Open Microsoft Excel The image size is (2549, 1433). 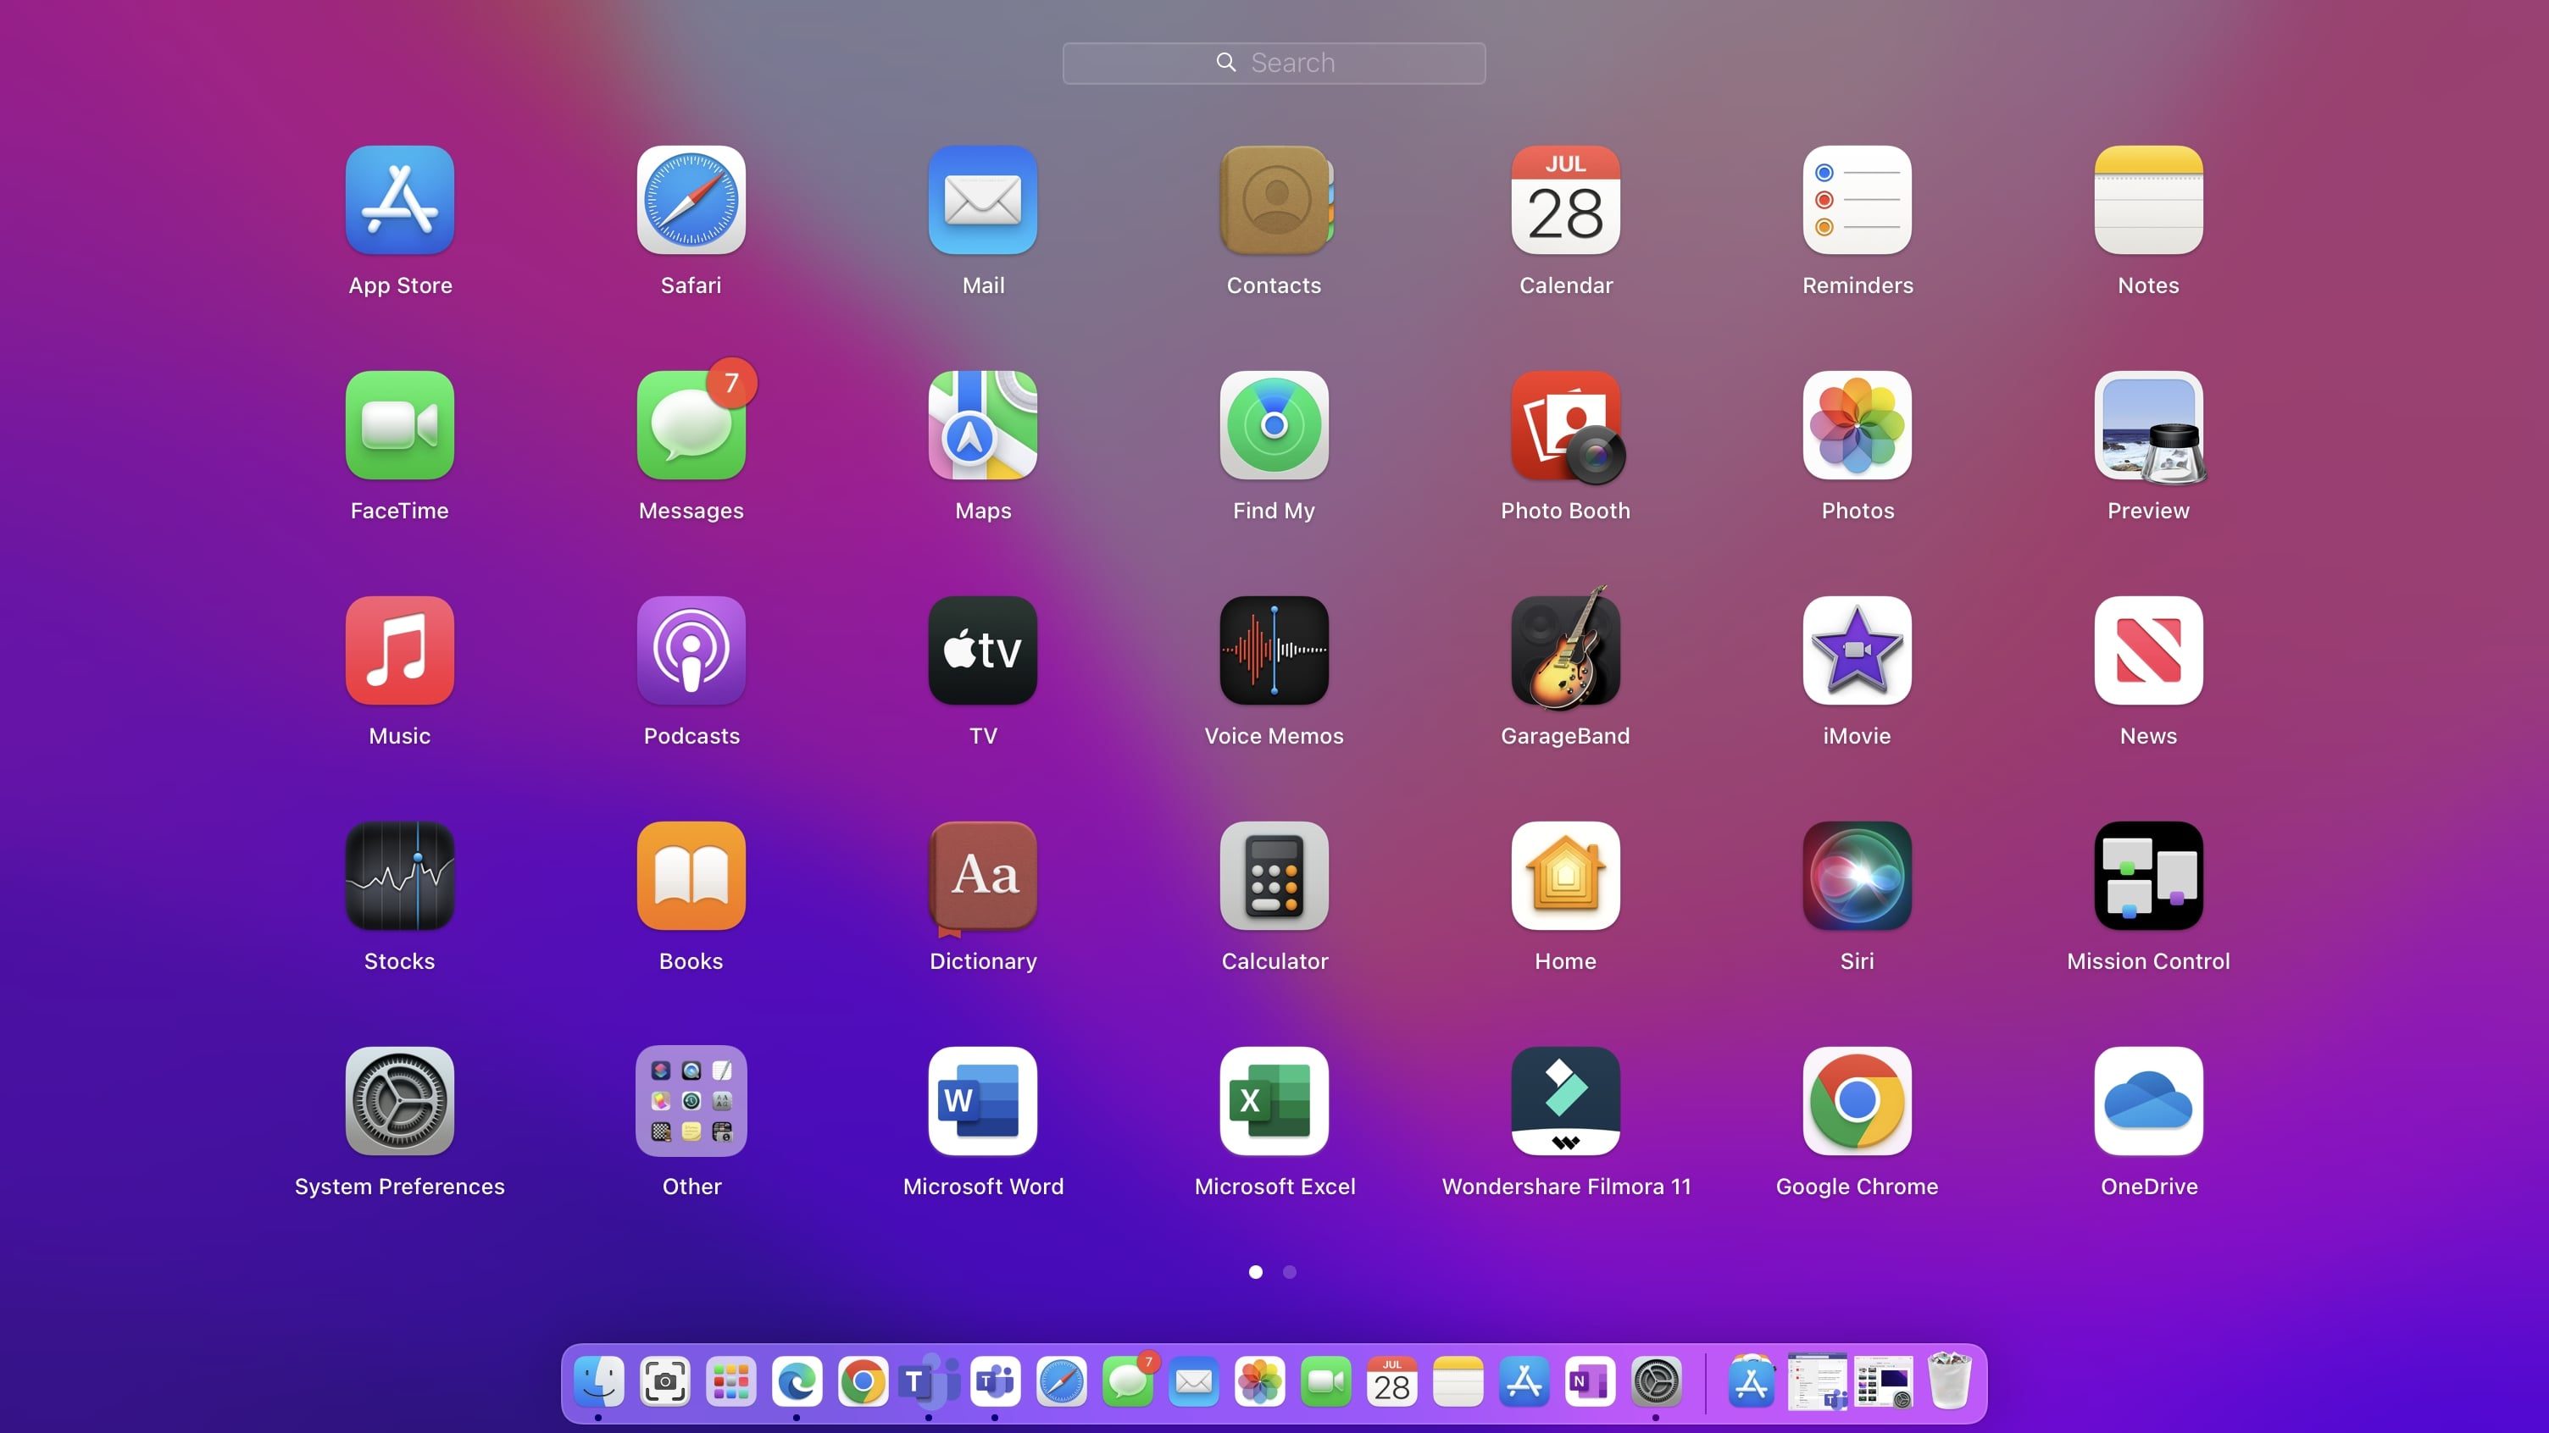click(1274, 1101)
